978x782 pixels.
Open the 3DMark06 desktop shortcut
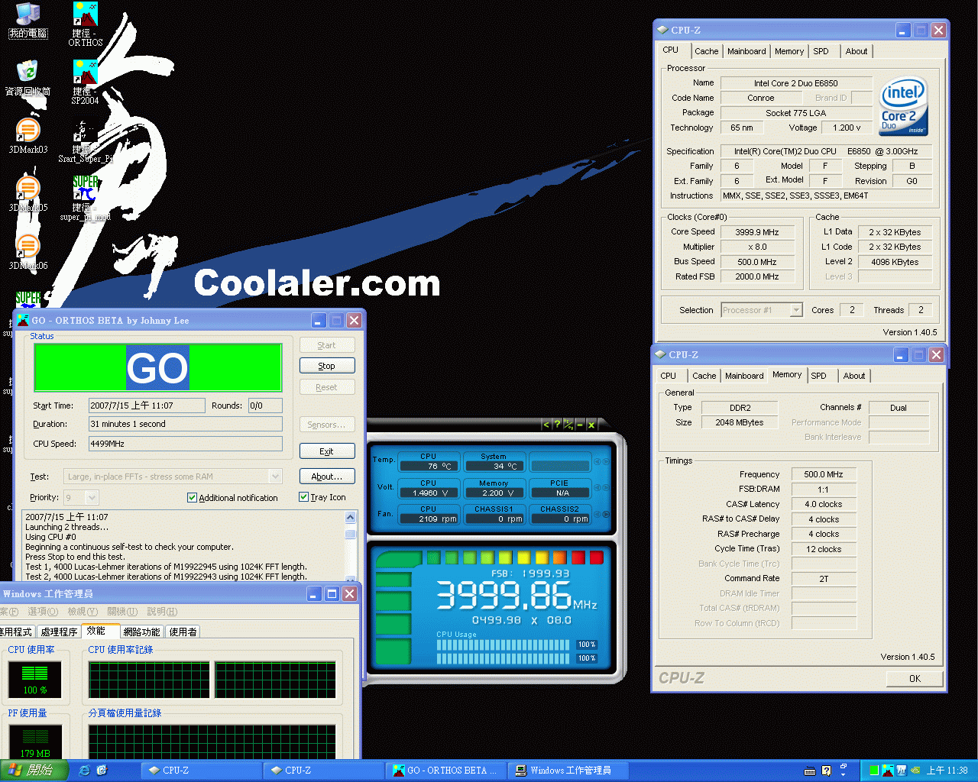[x=28, y=252]
